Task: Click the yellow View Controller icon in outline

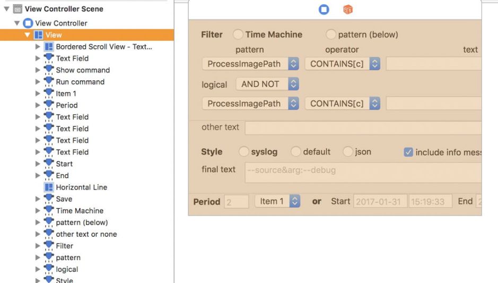Action: 28,23
